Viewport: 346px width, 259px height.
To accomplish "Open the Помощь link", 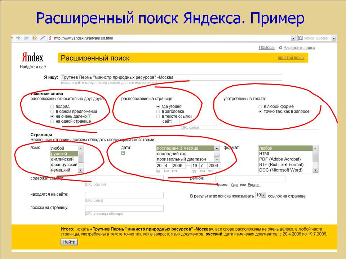I will pyautogui.click(x=267, y=47).
